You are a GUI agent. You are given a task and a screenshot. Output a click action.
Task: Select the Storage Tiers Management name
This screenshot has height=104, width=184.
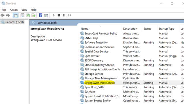101,78
